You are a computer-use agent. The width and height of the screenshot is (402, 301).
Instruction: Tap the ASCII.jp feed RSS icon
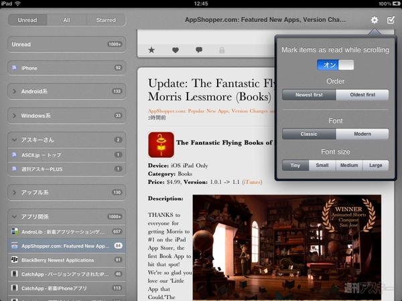click(x=14, y=155)
